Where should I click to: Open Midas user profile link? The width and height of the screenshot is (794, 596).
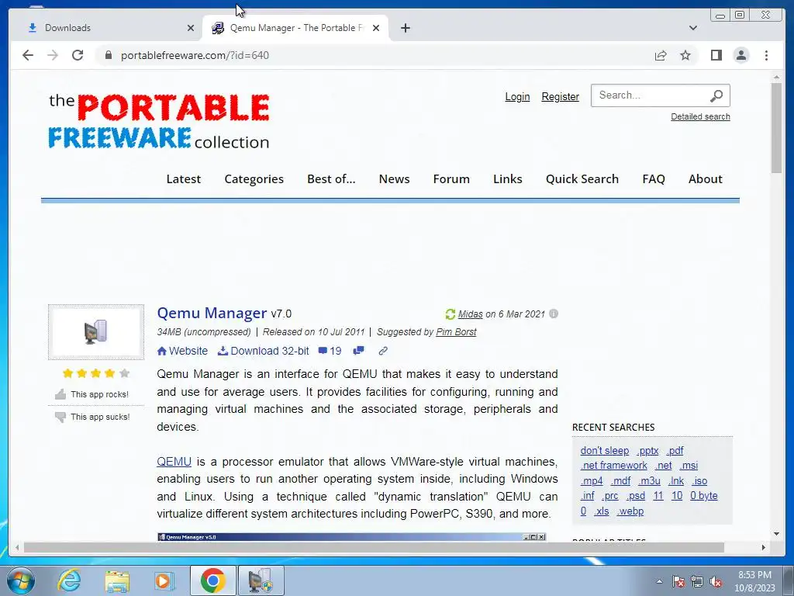470,314
